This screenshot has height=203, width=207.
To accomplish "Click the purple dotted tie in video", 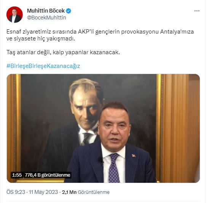I will 114,168.
